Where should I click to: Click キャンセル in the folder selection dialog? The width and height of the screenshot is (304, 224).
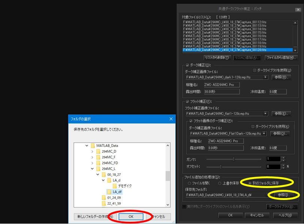[158, 216]
